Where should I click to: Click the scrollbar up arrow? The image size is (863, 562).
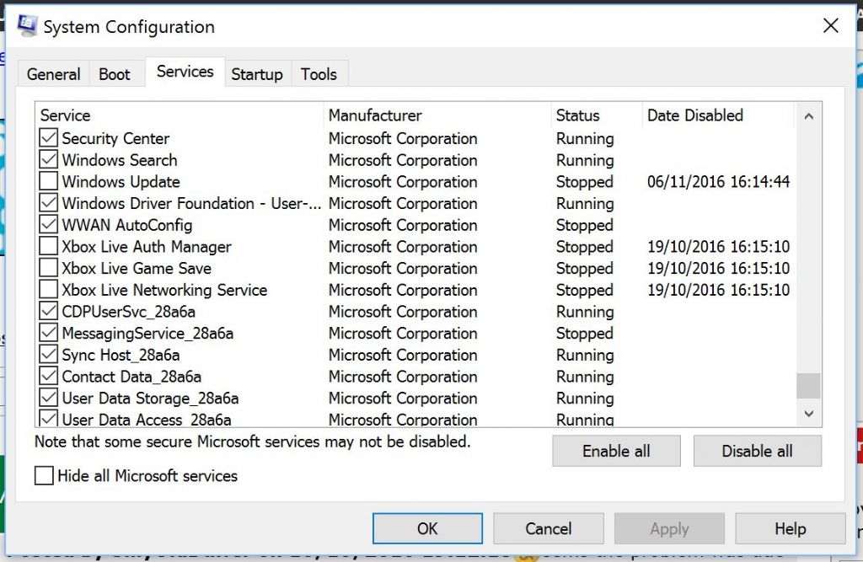click(x=808, y=116)
